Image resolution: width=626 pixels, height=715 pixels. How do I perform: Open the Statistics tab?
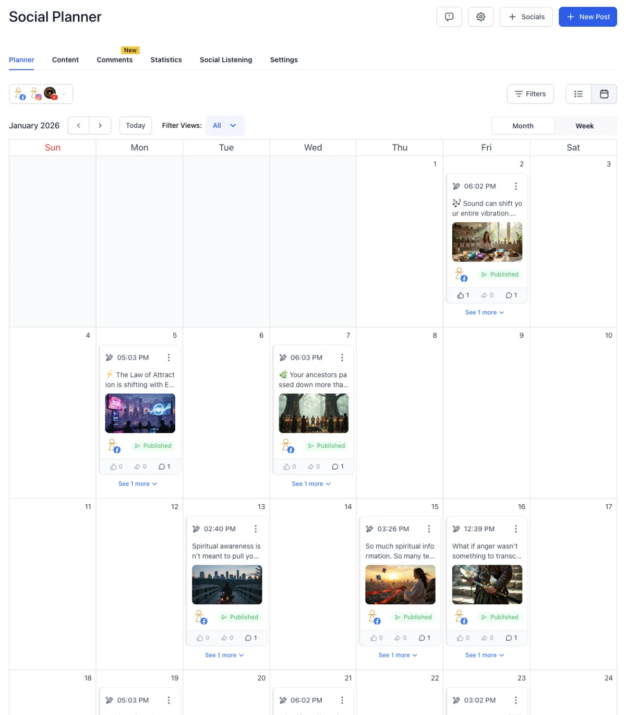pyautogui.click(x=166, y=60)
